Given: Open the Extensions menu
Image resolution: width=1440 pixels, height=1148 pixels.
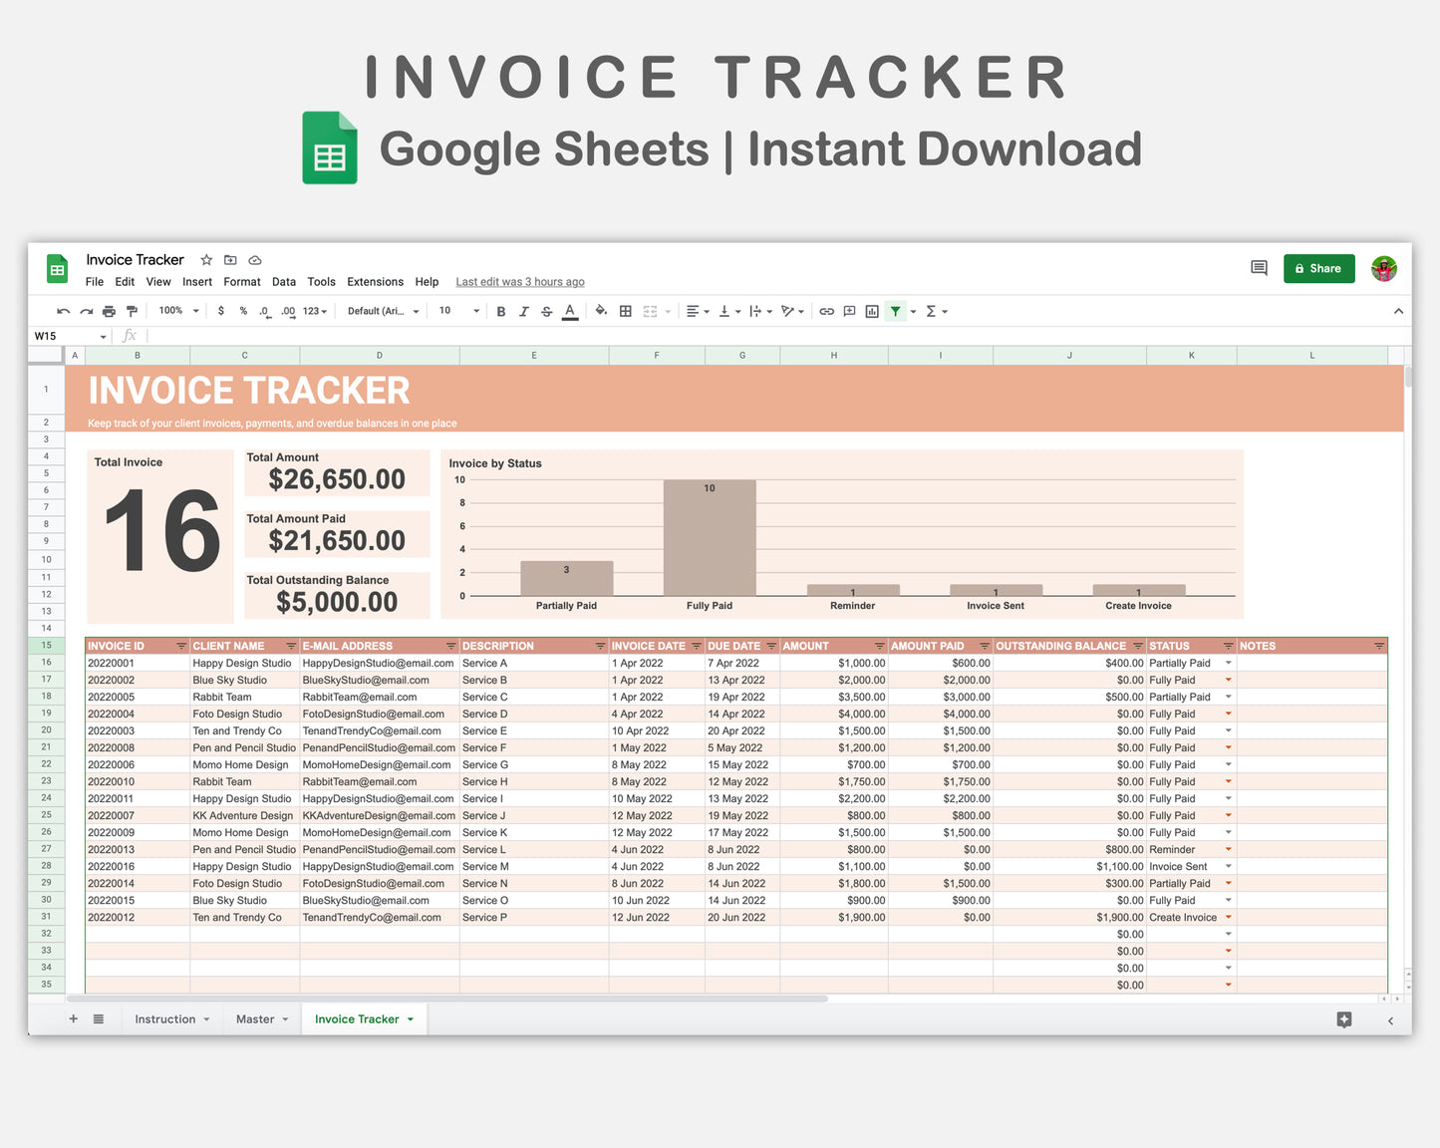Looking at the screenshot, I should point(375,282).
